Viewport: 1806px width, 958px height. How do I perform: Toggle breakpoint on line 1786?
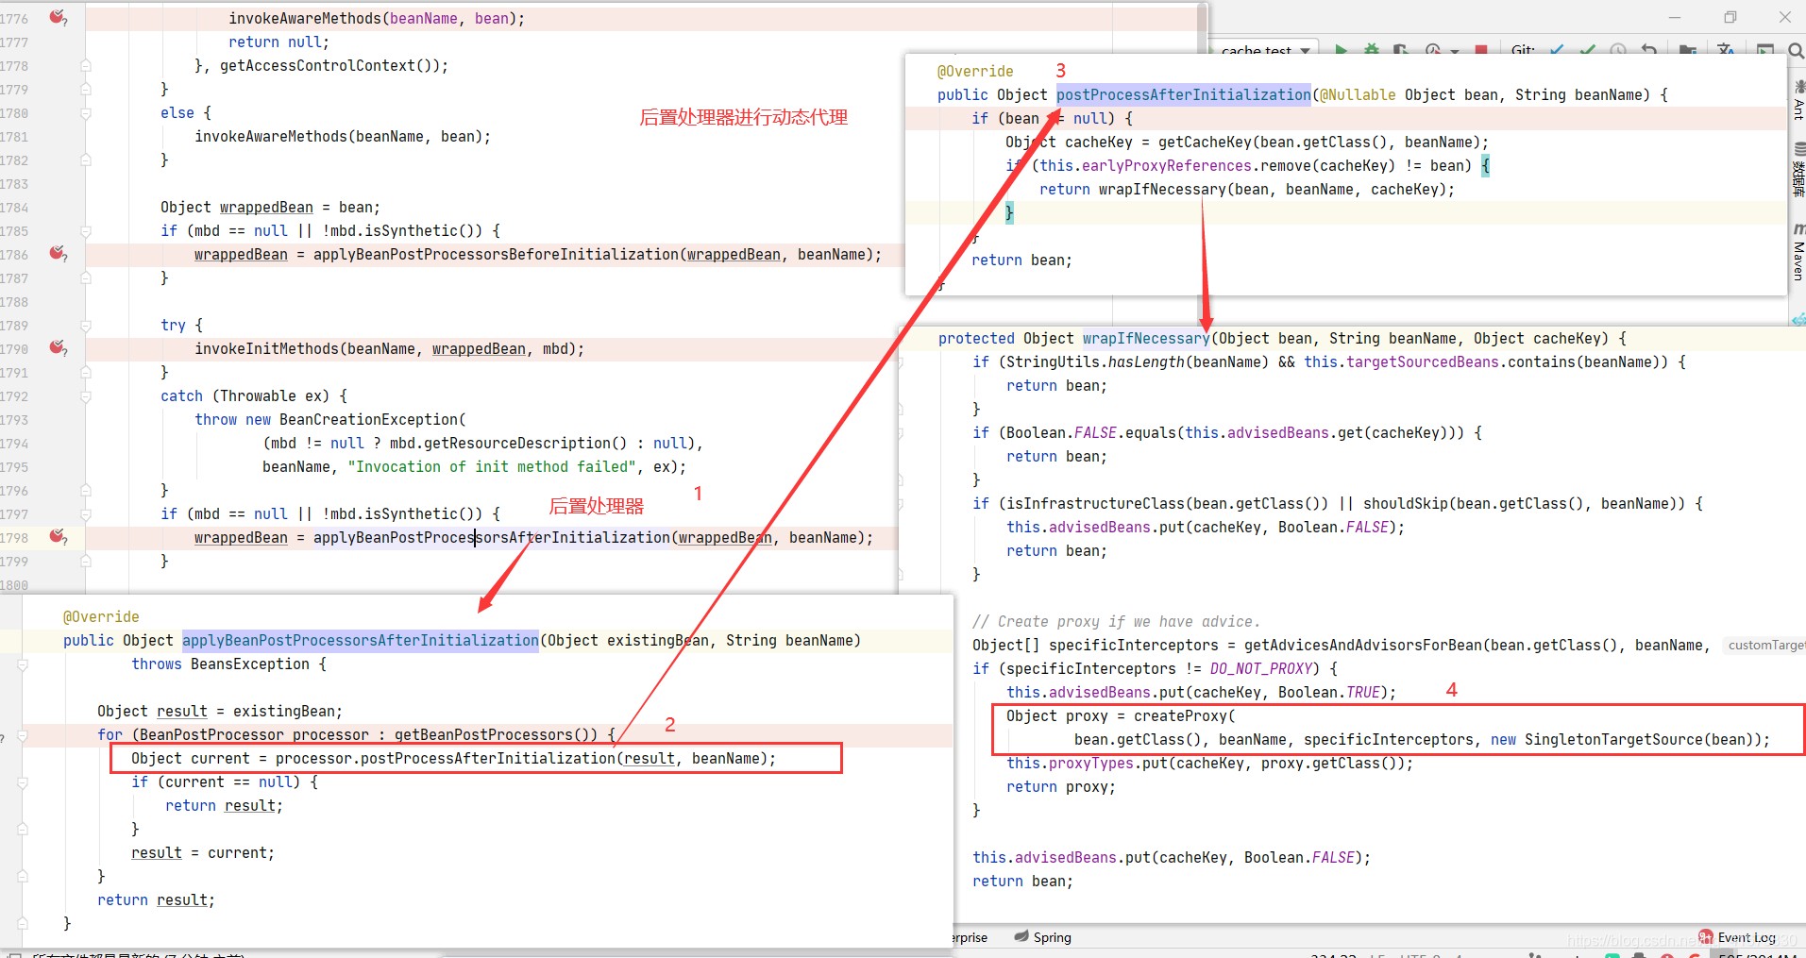point(58,253)
